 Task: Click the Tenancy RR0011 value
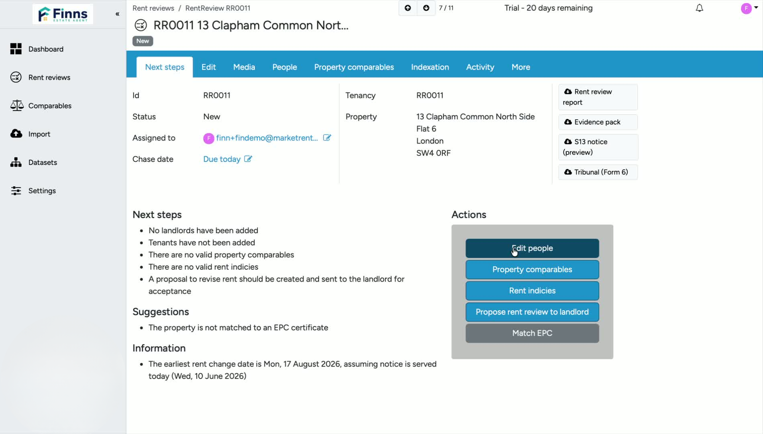tap(430, 95)
